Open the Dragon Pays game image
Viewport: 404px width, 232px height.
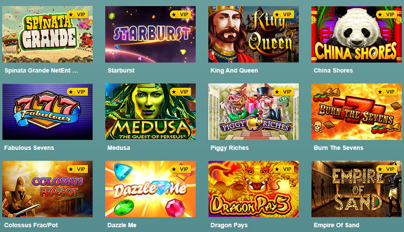(254, 189)
